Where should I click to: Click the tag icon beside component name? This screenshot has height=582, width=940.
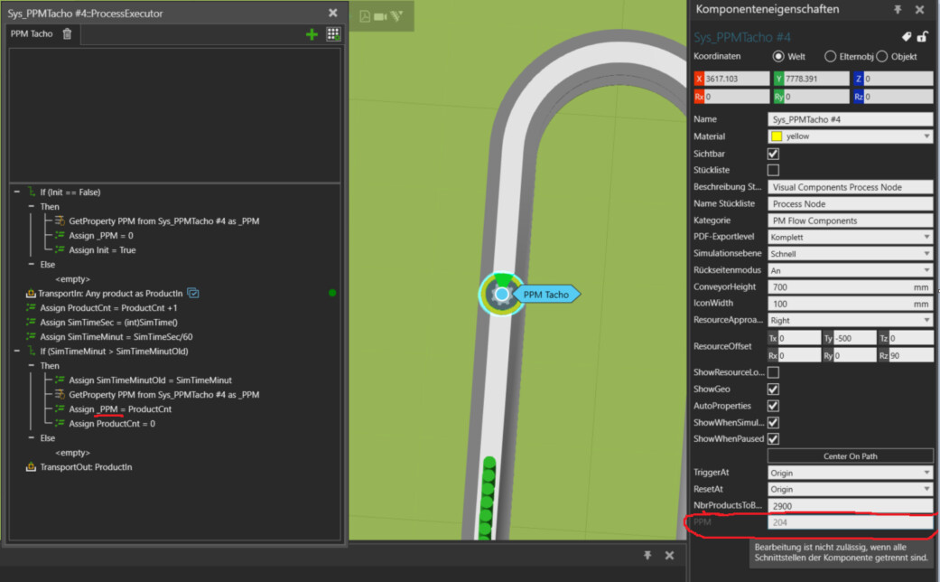point(906,37)
